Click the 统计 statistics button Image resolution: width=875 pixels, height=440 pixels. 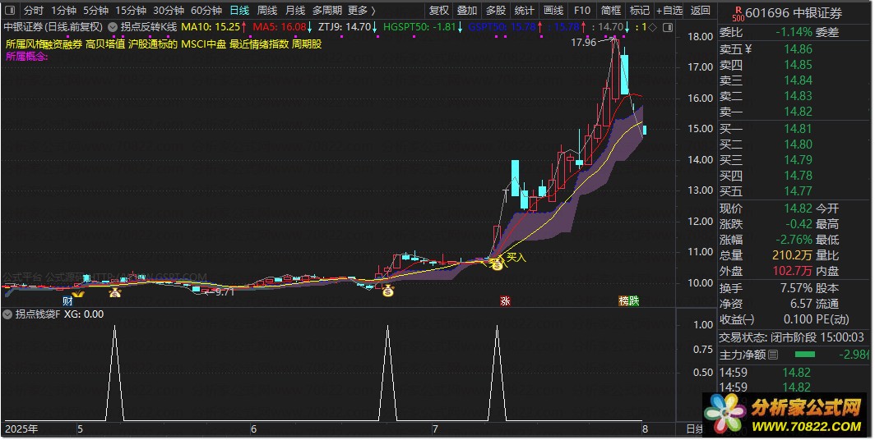pyautogui.click(x=524, y=11)
